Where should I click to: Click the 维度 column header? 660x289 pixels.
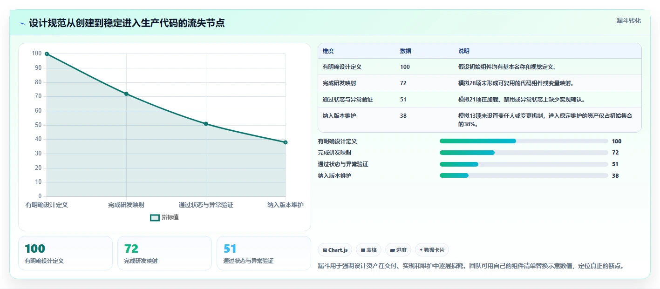click(328, 51)
